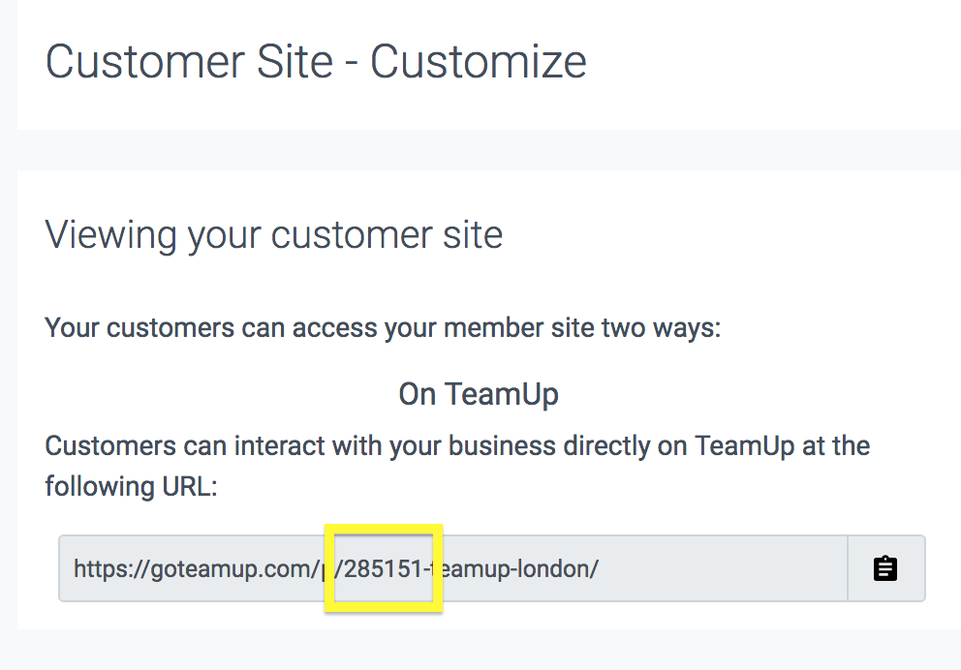
Task: Click the copy URL clipboard icon
Action: (884, 568)
